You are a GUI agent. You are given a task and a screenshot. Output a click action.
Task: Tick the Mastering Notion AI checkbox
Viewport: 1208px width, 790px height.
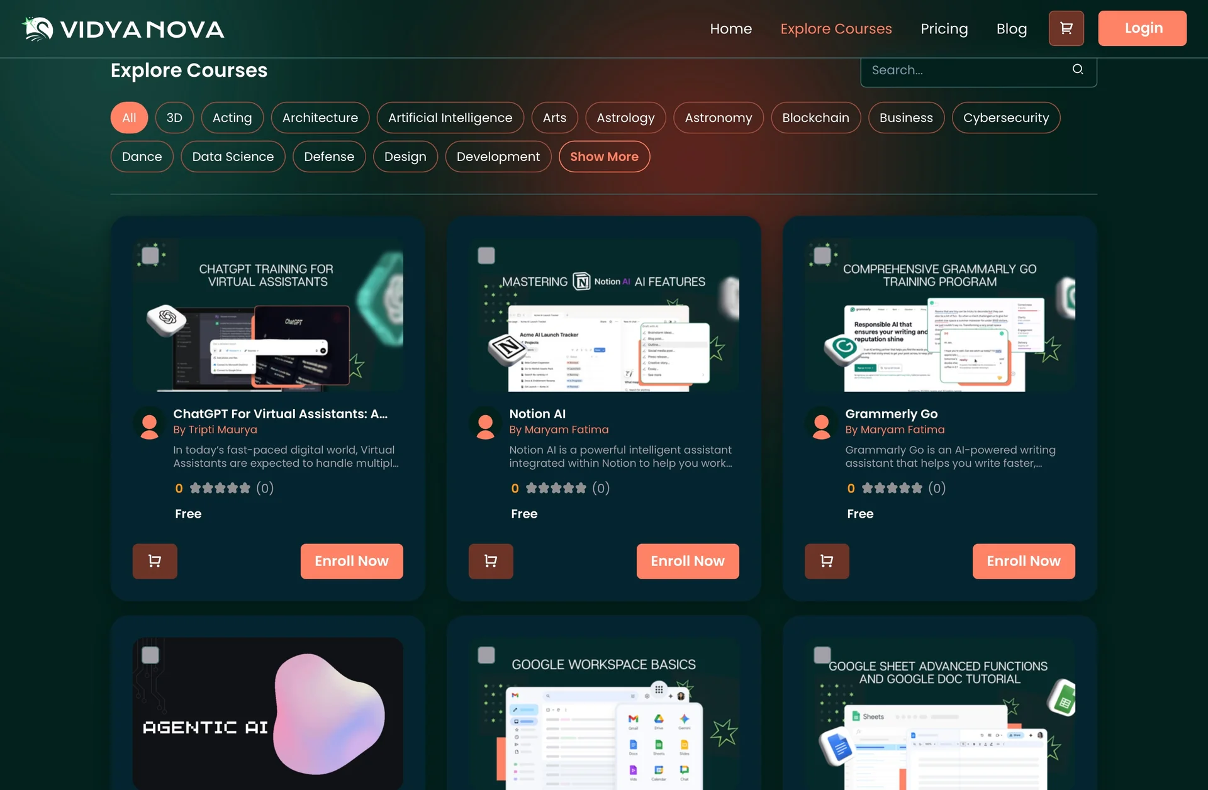486,255
